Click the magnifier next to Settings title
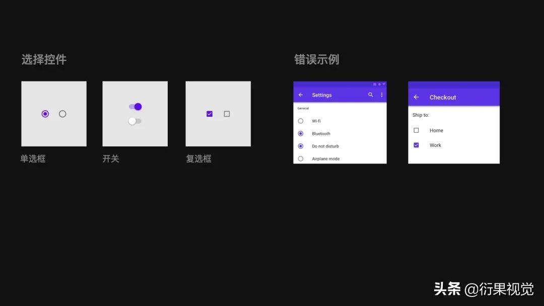The image size is (544, 306). tap(371, 95)
